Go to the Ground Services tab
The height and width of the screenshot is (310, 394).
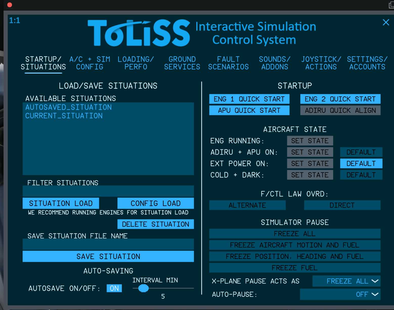[182, 63]
